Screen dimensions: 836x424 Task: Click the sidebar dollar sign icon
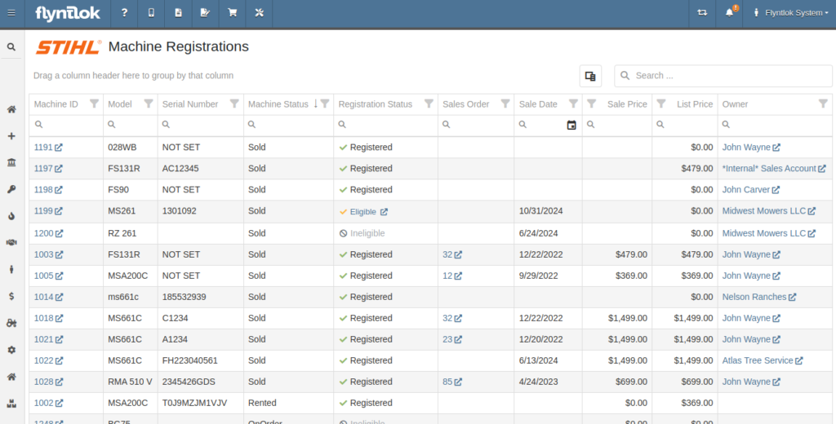click(11, 296)
